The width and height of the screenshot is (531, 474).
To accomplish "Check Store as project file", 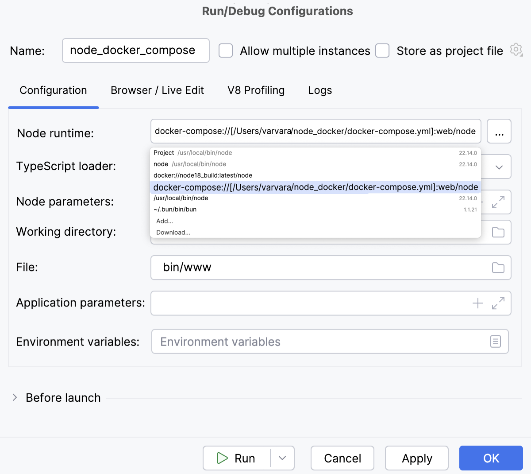I will [x=382, y=51].
